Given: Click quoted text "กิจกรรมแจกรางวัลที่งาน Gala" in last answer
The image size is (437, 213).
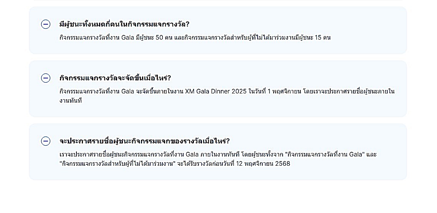Looking at the screenshot, I should tap(325, 155).
